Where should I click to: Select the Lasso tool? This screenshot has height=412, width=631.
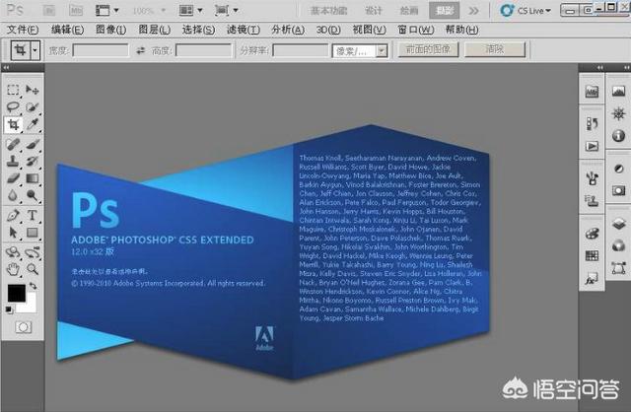(x=13, y=107)
